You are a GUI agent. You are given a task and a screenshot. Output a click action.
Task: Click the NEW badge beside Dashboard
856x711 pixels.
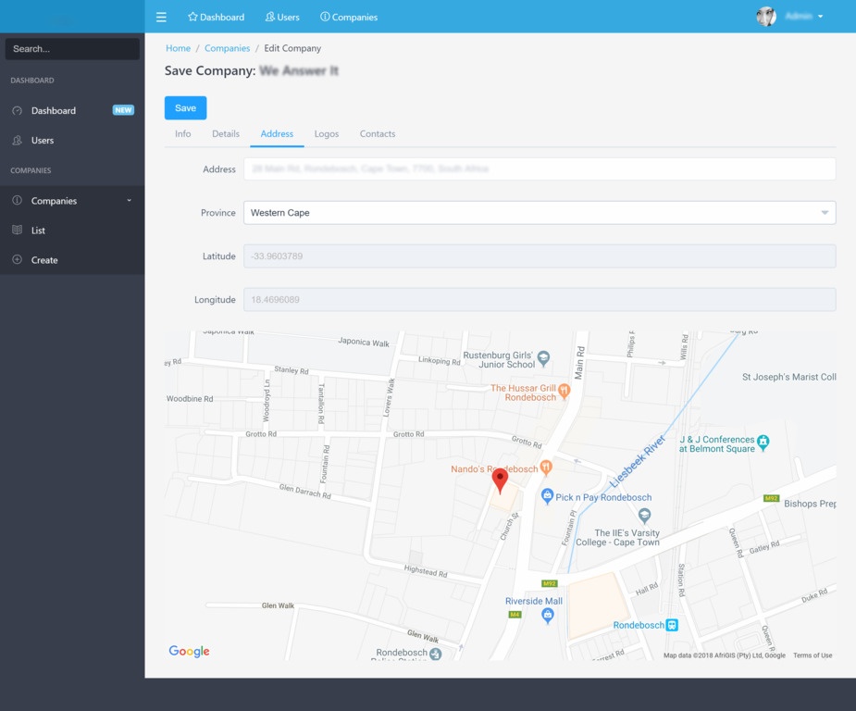tap(123, 110)
